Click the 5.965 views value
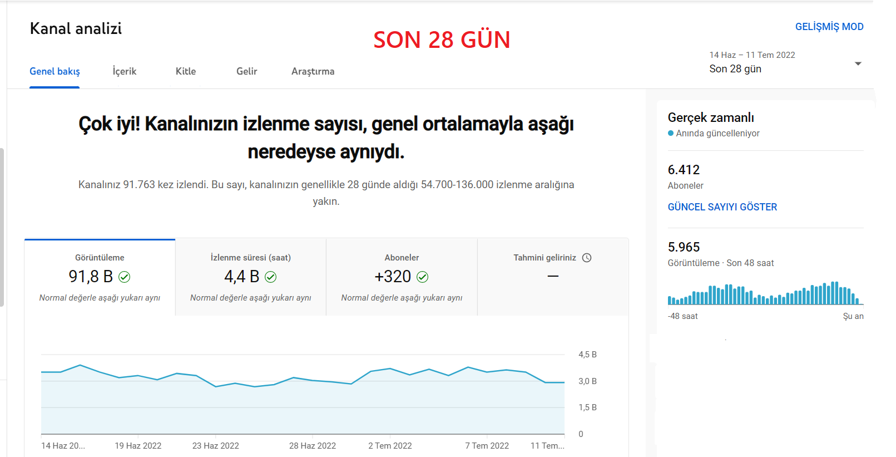896x457 pixels. click(x=684, y=247)
